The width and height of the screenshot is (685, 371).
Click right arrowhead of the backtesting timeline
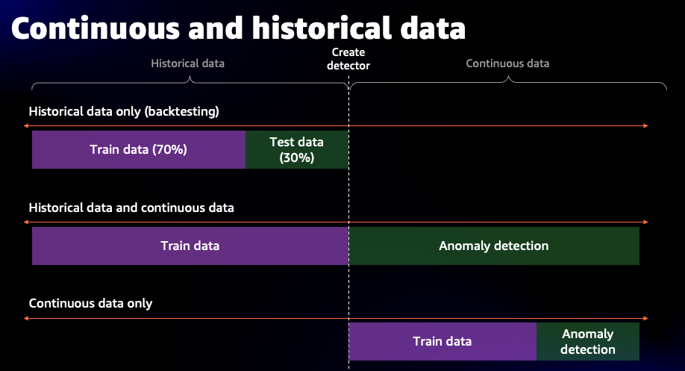click(645, 126)
